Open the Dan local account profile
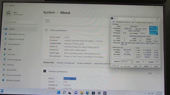This screenshot has width=170, height=95. coord(15,13)
